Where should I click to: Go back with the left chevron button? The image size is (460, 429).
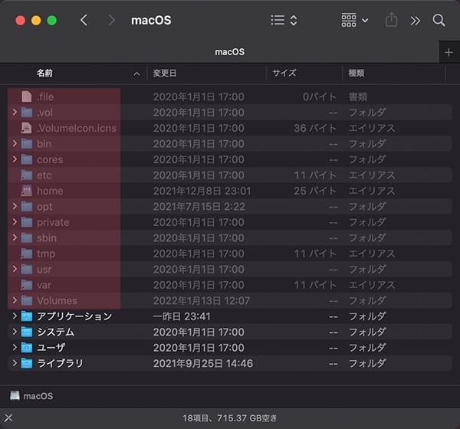coord(84,20)
